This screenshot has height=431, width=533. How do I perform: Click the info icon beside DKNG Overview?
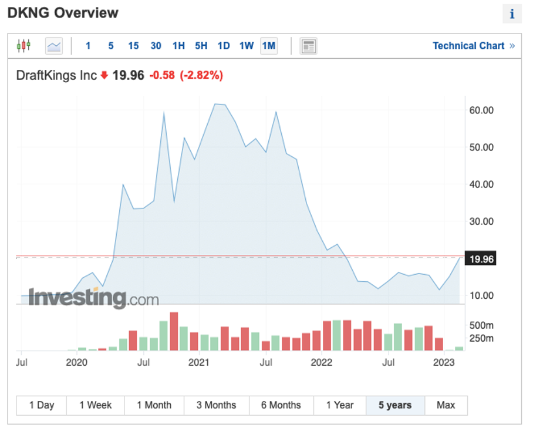512,14
